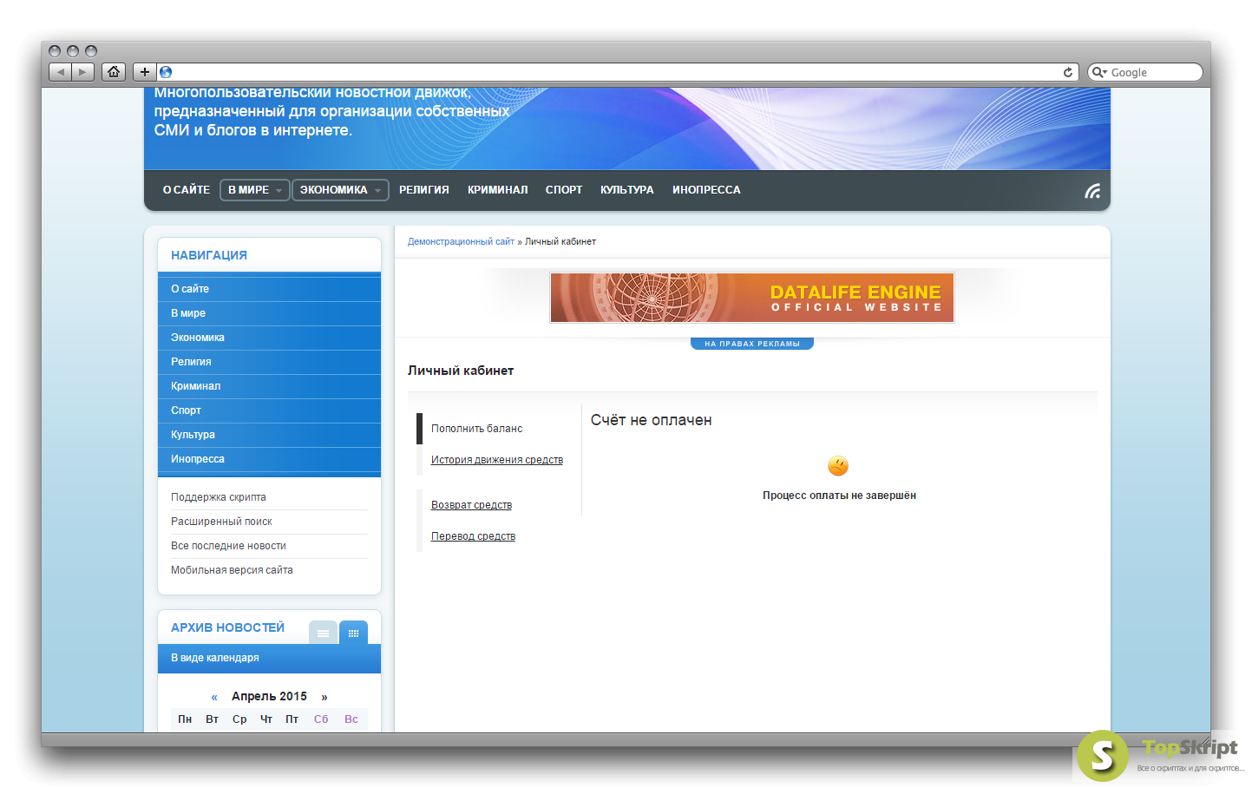Viewport: 1252px width, 788px height.
Task: Select Пополнить баланс tab
Action: 476,429
